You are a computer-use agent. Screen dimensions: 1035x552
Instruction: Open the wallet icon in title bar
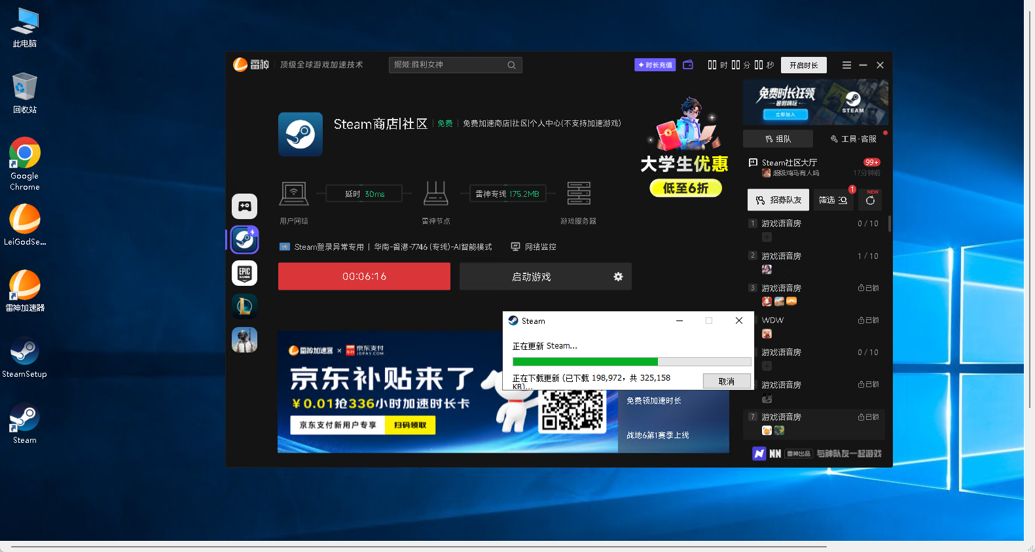(x=687, y=65)
